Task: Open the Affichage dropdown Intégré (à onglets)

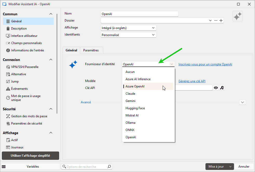Action: click(128, 28)
